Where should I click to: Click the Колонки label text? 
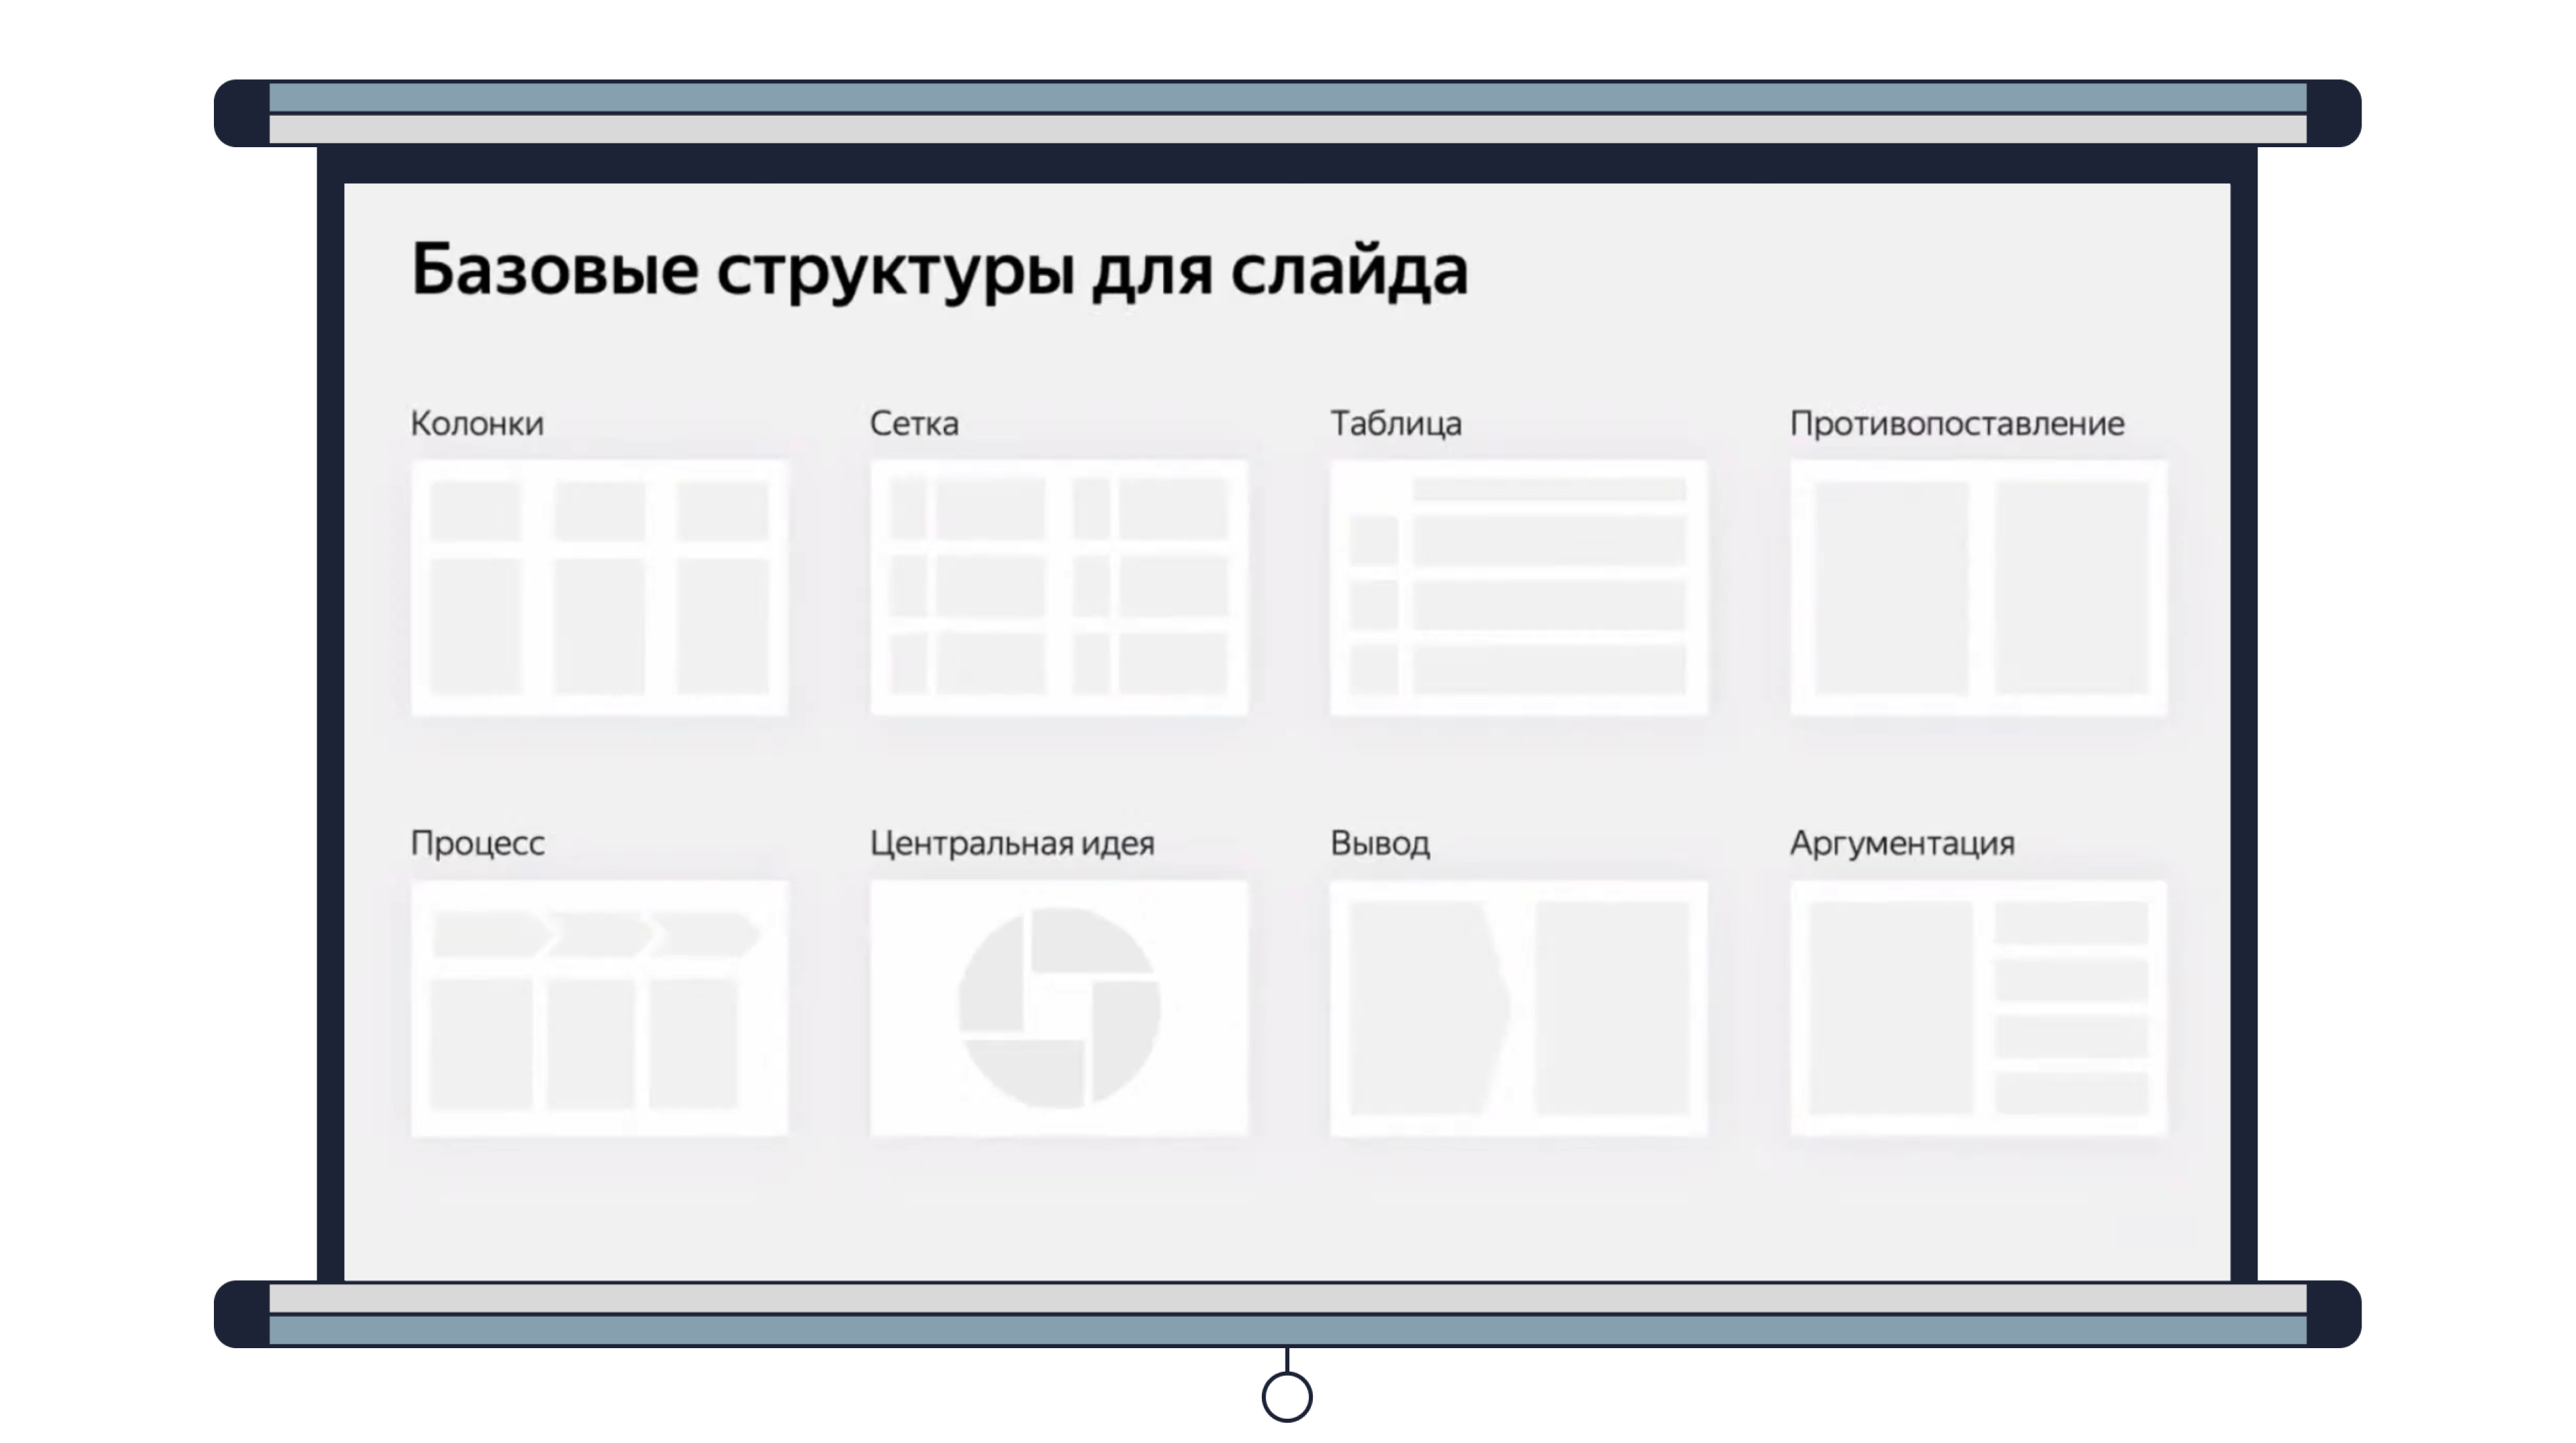477,424
